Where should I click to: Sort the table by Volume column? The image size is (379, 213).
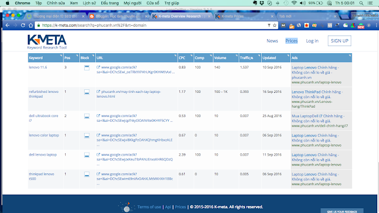[x=226, y=58]
